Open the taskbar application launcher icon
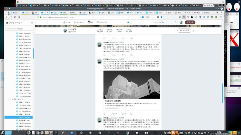Viewport: 241px width, 135px height. pyautogui.click(x=2, y=133)
